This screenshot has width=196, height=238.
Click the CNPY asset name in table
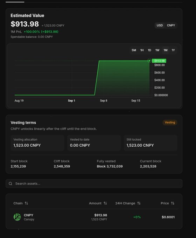[28, 215]
